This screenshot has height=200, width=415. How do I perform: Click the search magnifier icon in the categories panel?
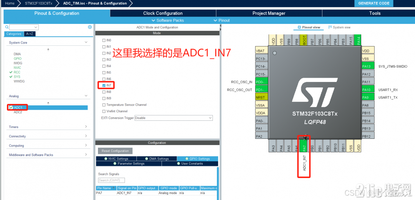7,27
